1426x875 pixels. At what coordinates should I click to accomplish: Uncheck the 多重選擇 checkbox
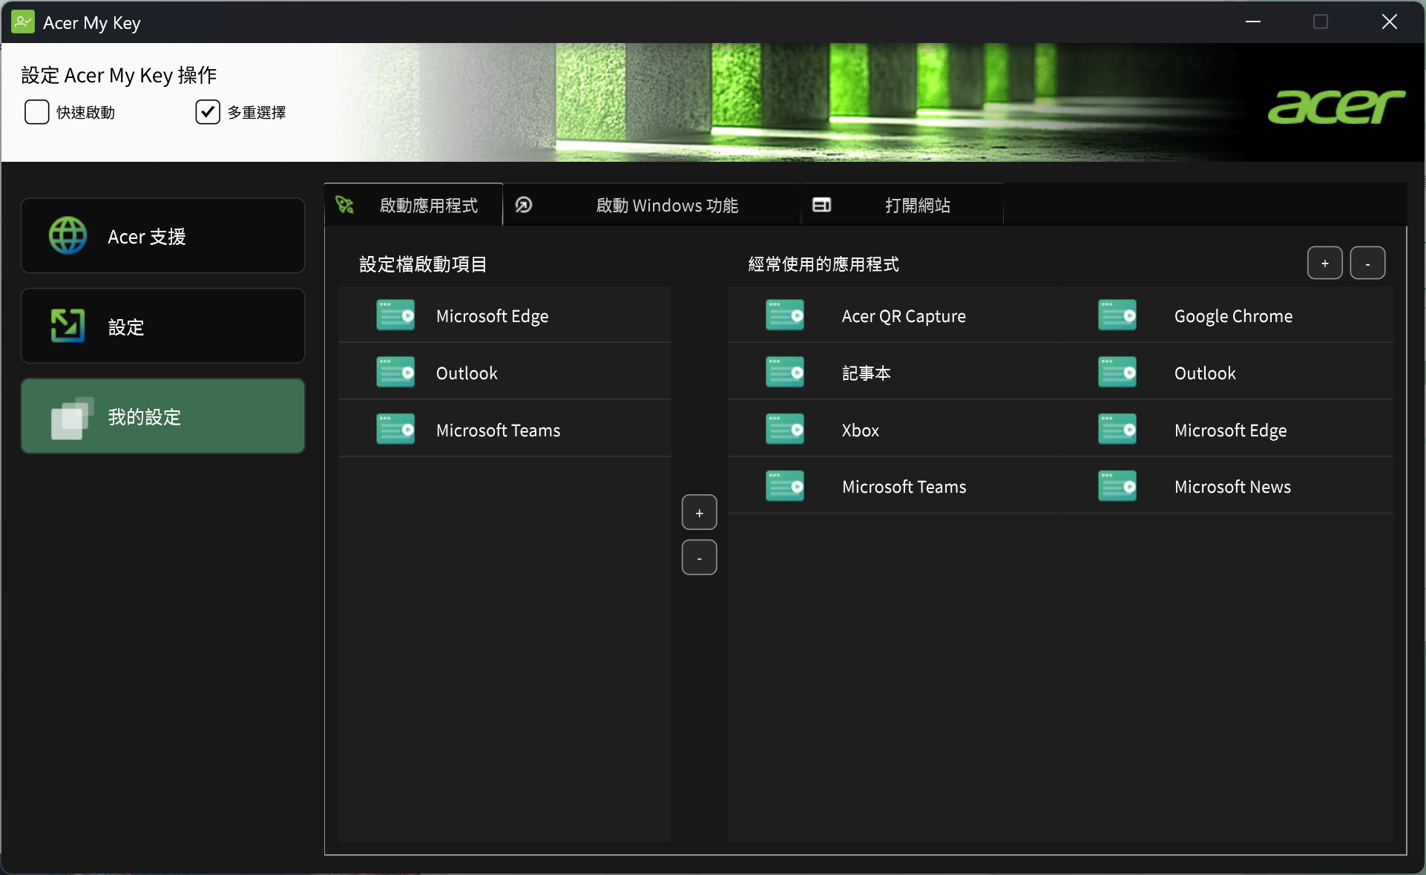pos(208,112)
